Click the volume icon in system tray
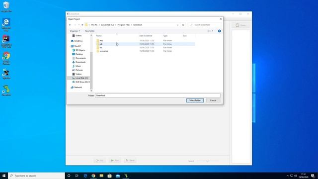318x179 pixels. (296, 176)
